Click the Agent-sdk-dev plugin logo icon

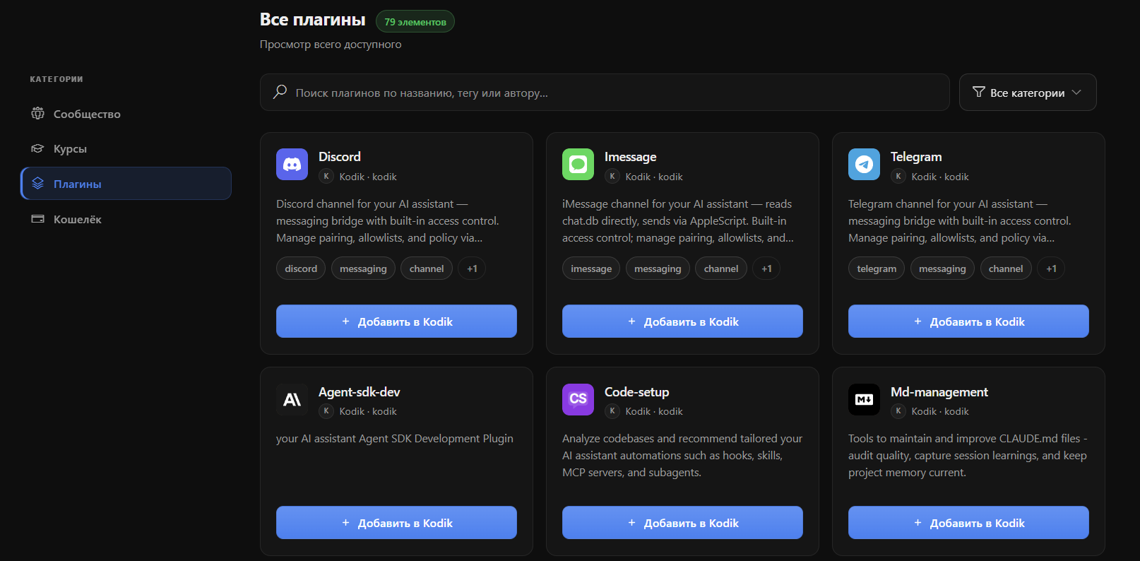(292, 399)
